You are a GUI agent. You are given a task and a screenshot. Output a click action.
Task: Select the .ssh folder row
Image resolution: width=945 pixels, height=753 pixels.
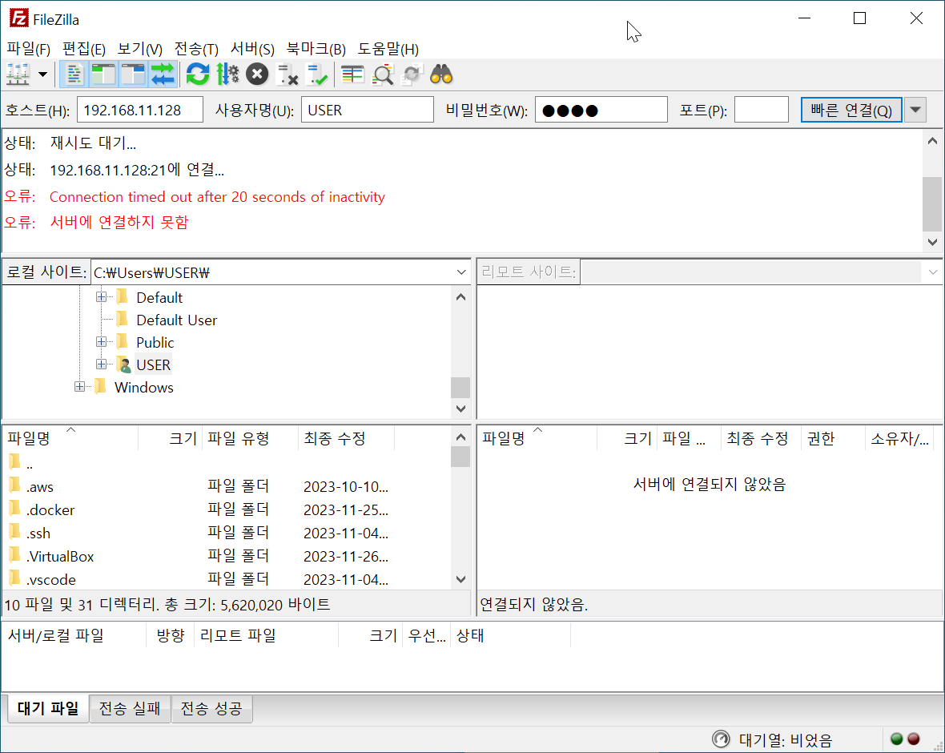[x=226, y=533]
